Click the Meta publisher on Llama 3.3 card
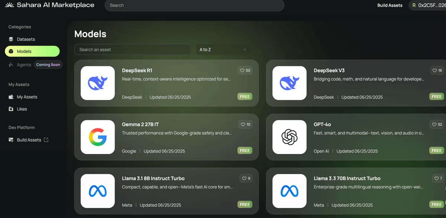This screenshot has height=218, width=446. click(319, 205)
